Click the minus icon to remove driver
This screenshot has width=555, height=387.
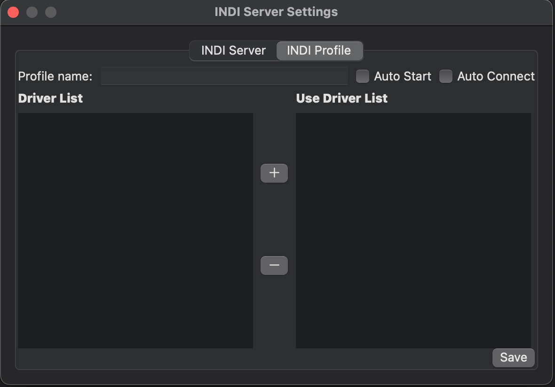(274, 265)
